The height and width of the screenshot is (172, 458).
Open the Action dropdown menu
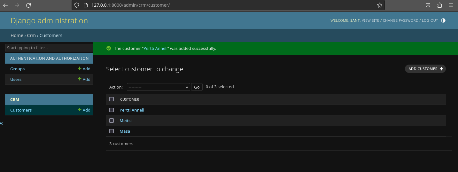pyautogui.click(x=158, y=87)
